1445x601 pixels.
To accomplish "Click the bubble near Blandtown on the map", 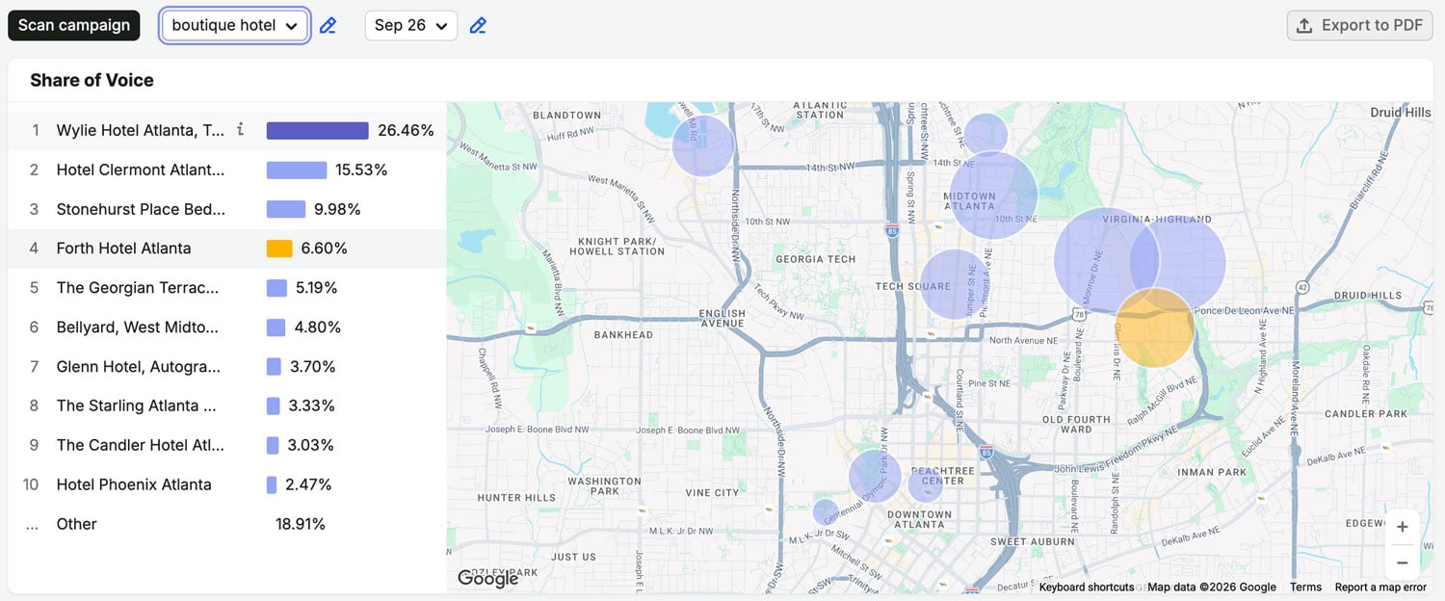I will coord(702,146).
